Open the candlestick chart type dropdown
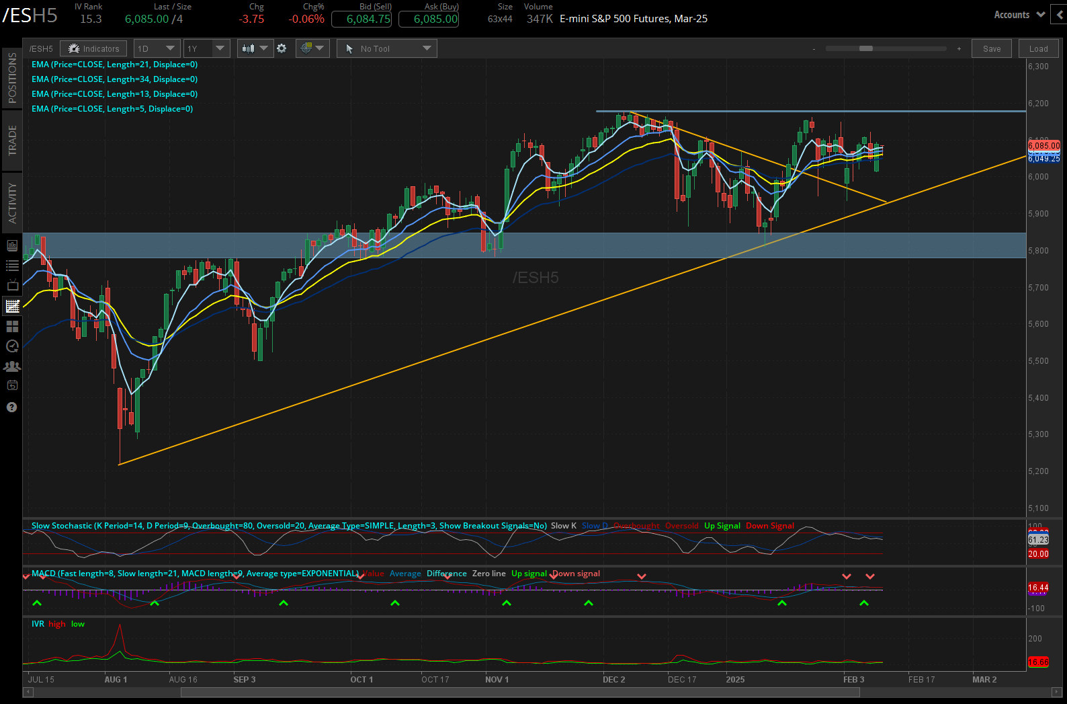This screenshot has height=704, width=1067. [x=255, y=48]
